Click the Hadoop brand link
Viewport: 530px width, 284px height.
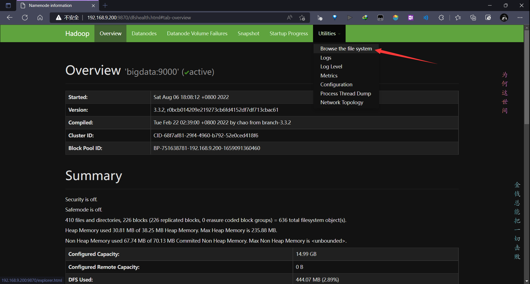[77, 33]
